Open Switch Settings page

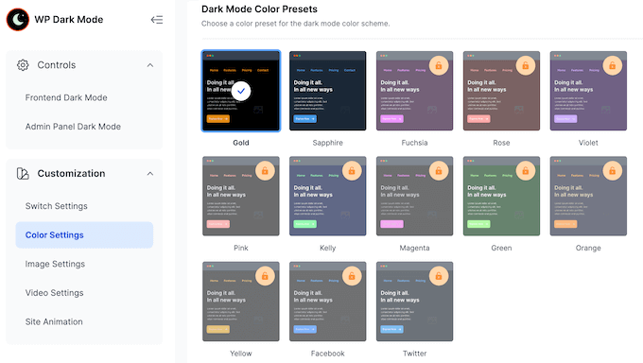coord(57,206)
